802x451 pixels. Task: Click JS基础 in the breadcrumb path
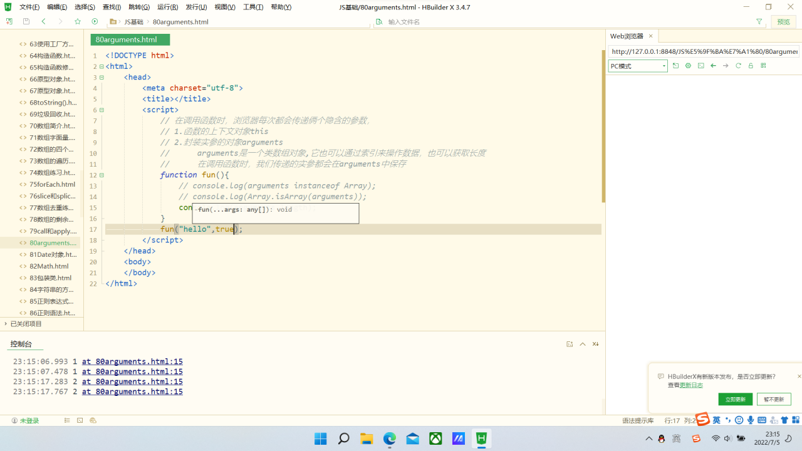pyautogui.click(x=133, y=21)
